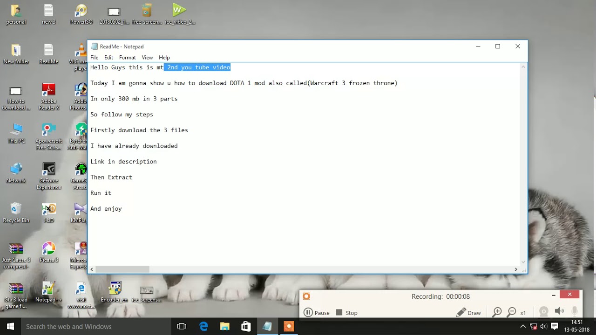The width and height of the screenshot is (596, 335).
Task: Show hidden system tray icons
Action: pos(523,326)
